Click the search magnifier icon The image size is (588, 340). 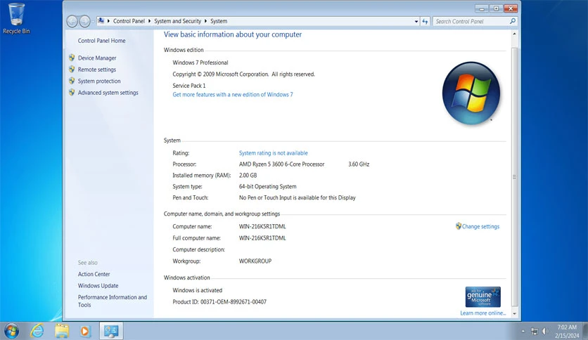coord(512,21)
